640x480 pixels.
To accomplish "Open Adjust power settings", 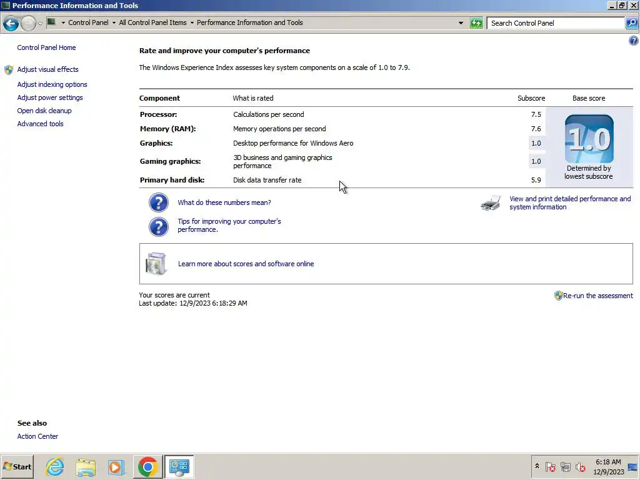I will tap(50, 97).
